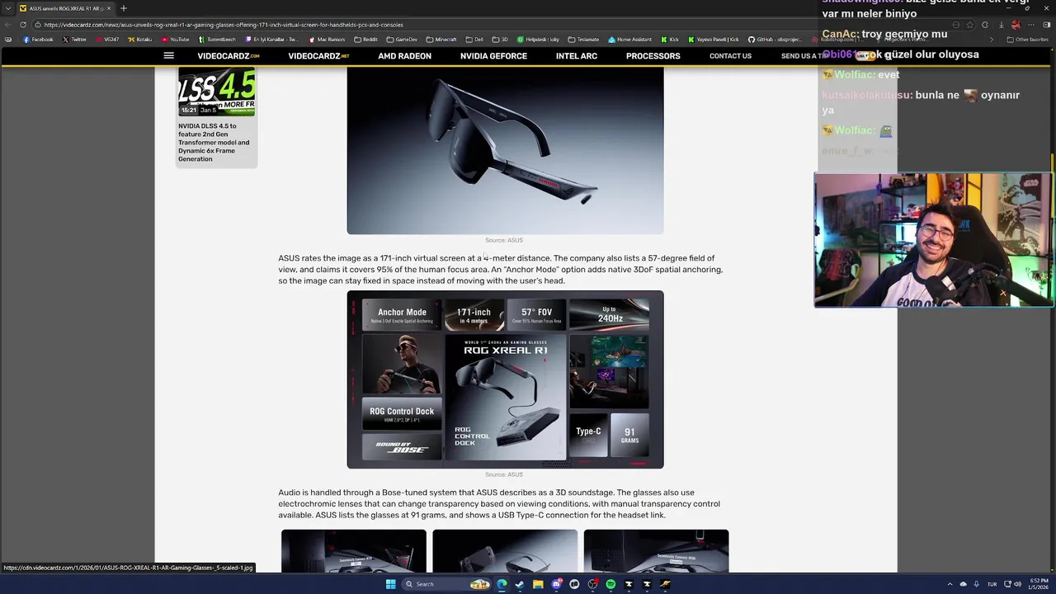
Task: Switch the TUR keyboard language indicator
Action: 992,584
